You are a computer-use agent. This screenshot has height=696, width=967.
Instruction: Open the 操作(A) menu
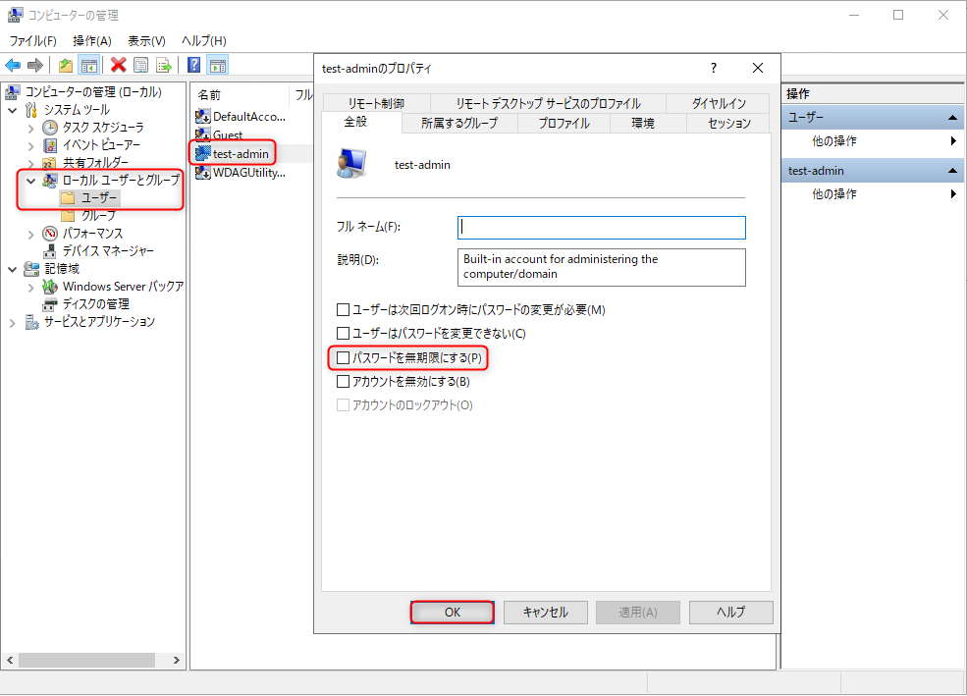point(92,40)
